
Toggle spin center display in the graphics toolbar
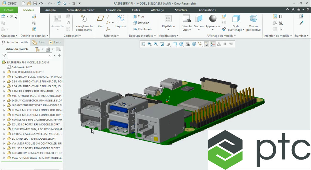[213, 44]
